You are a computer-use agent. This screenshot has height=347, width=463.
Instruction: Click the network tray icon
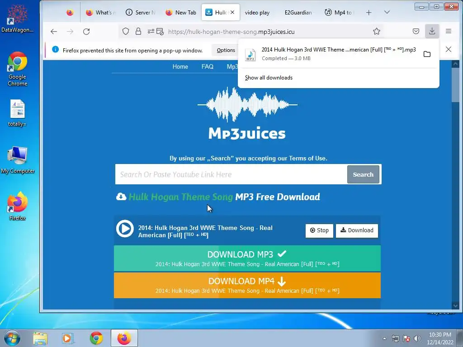(395, 338)
